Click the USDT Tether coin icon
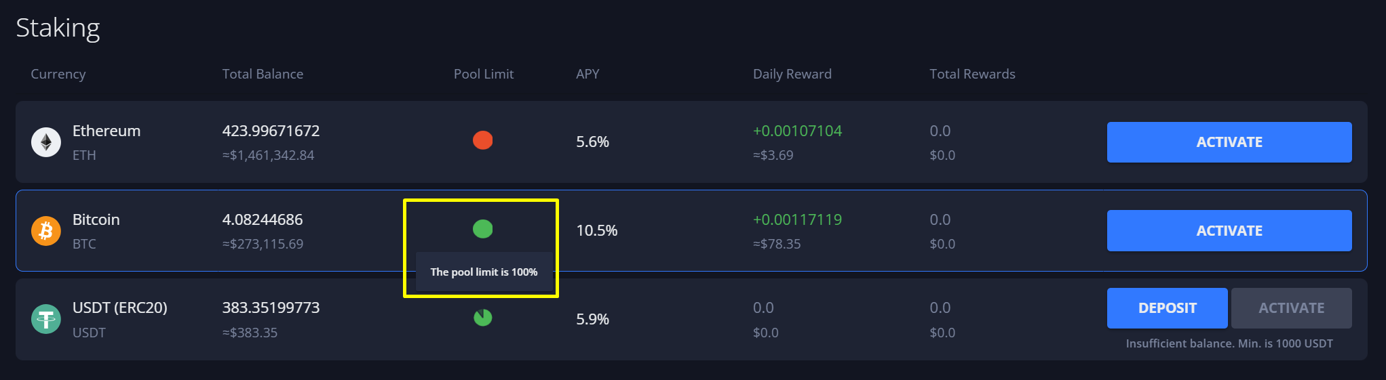This screenshot has width=1386, height=380. [46, 319]
